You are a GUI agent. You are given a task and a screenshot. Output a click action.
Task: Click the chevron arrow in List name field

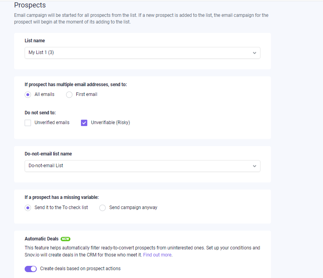tap(255, 53)
